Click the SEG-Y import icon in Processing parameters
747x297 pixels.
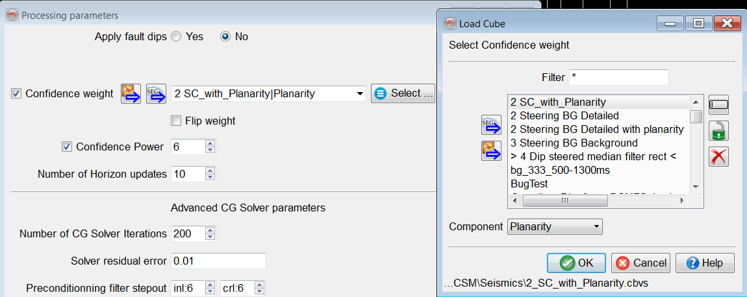coord(156,93)
